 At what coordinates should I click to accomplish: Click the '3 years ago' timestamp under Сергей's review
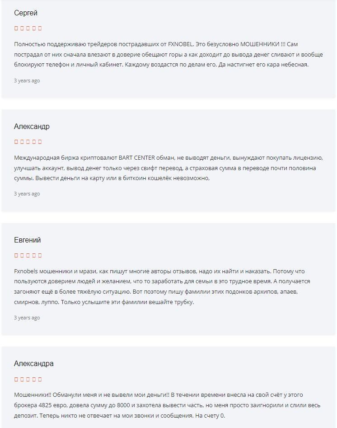tap(27, 81)
